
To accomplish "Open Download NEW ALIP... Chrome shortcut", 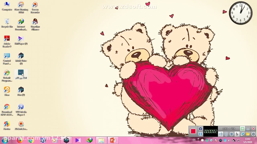I will [x=7, y=110].
